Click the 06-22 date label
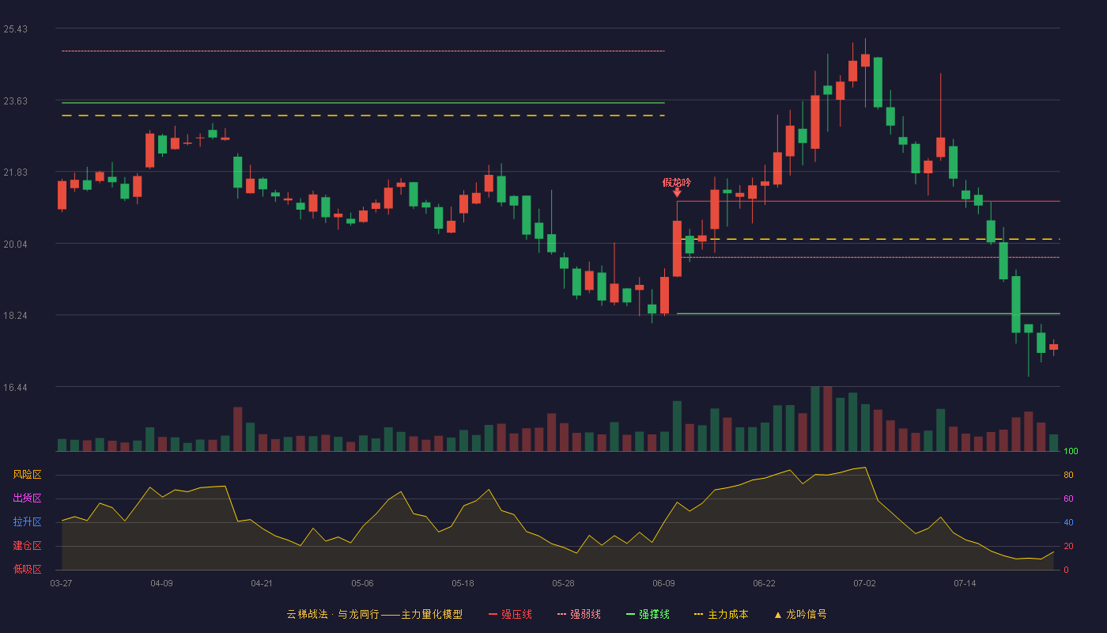This screenshot has width=1107, height=633. tap(764, 583)
